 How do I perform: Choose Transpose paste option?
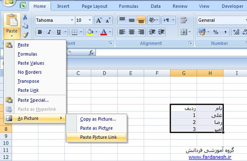(35, 81)
